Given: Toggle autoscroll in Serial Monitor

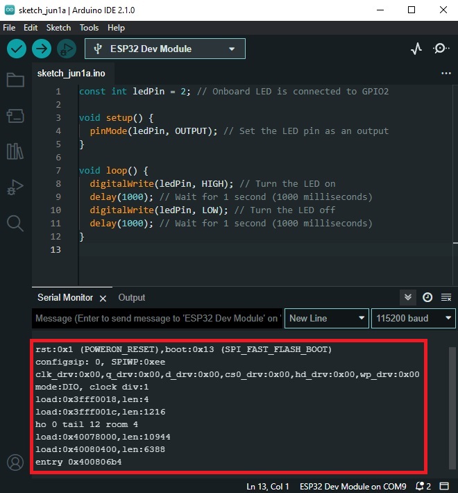Looking at the screenshot, I should pos(408,297).
